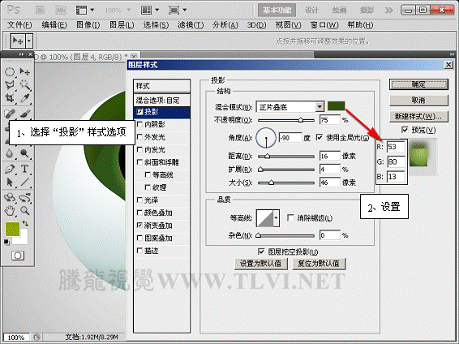Open the 图层(L) menu
The image size is (459, 344).
[x=122, y=25]
